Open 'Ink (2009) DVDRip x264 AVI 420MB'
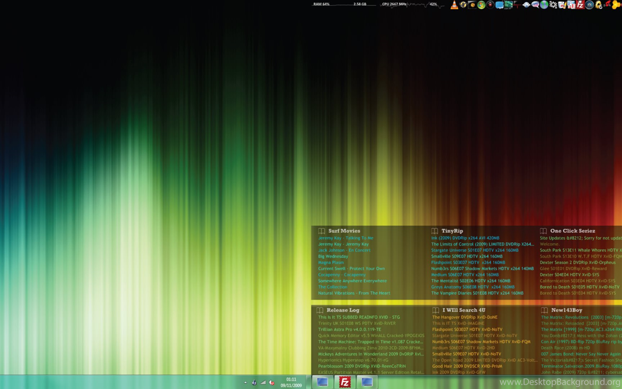 [x=465, y=238]
